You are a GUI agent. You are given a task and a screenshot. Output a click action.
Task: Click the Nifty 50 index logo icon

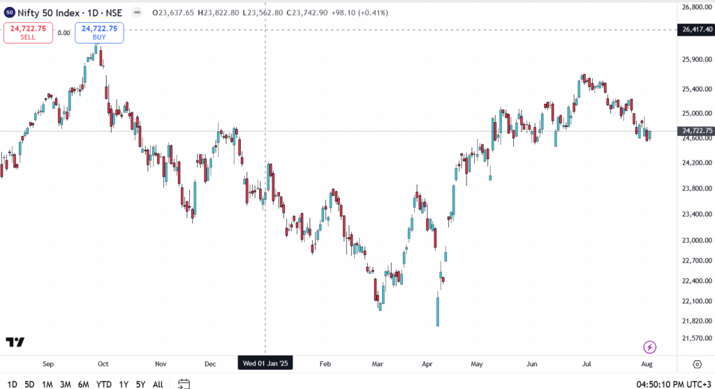tap(9, 12)
